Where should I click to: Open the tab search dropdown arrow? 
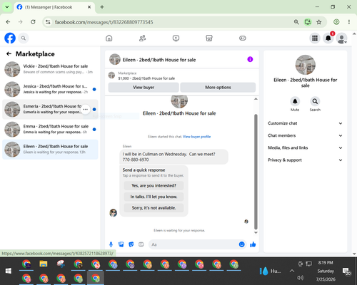pyautogui.click(x=7, y=7)
